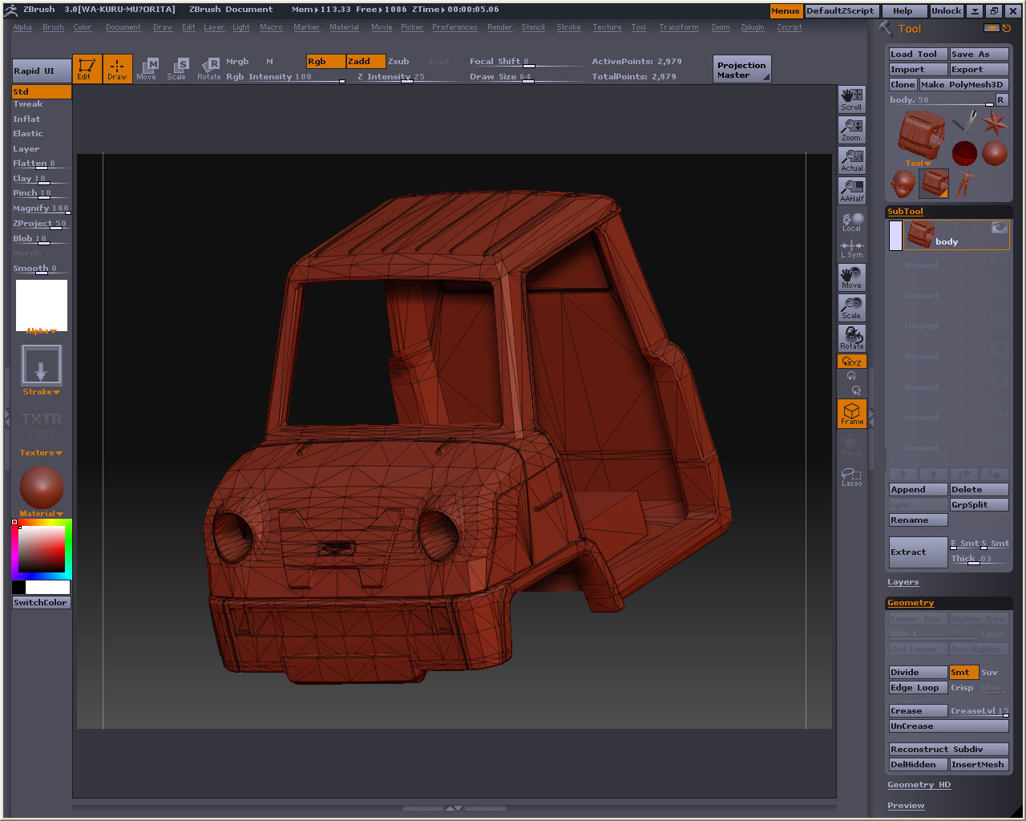
Task: Open the Preferences menu
Action: pos(454,27)
